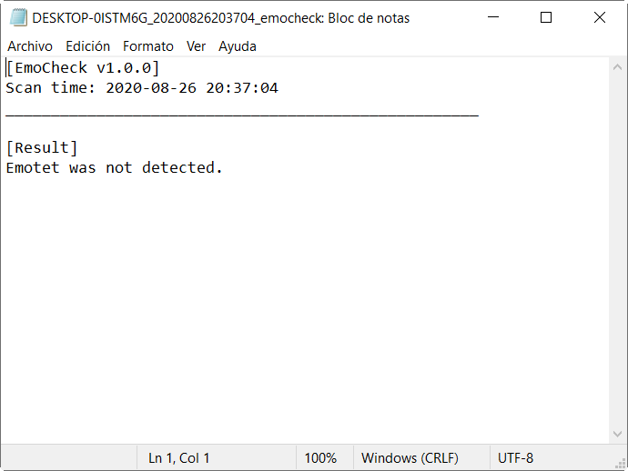Click the Ln 1, Col 1 status indicator
Viewport: 628px width, 471px height.
(x=179, y=458)
